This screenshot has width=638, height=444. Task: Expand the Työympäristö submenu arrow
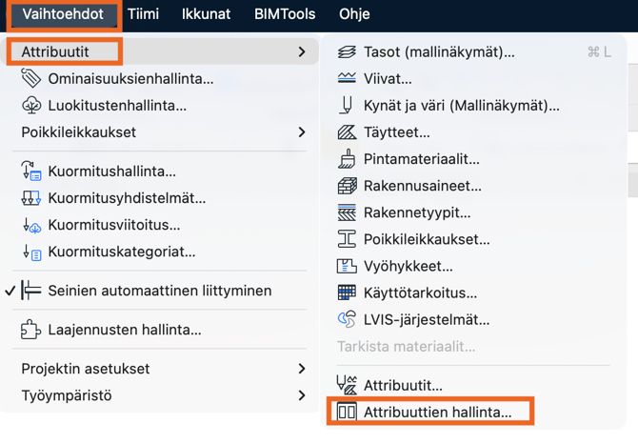click(x=302, y=395)
